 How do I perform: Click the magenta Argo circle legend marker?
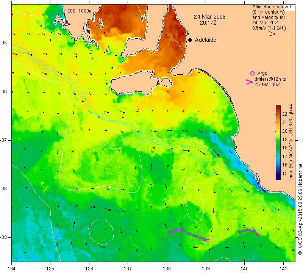pyautogui.click(x=252, y=73)
